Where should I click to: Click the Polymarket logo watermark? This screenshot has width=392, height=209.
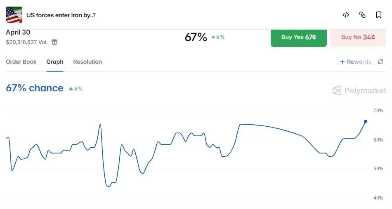tap(359, 91)
